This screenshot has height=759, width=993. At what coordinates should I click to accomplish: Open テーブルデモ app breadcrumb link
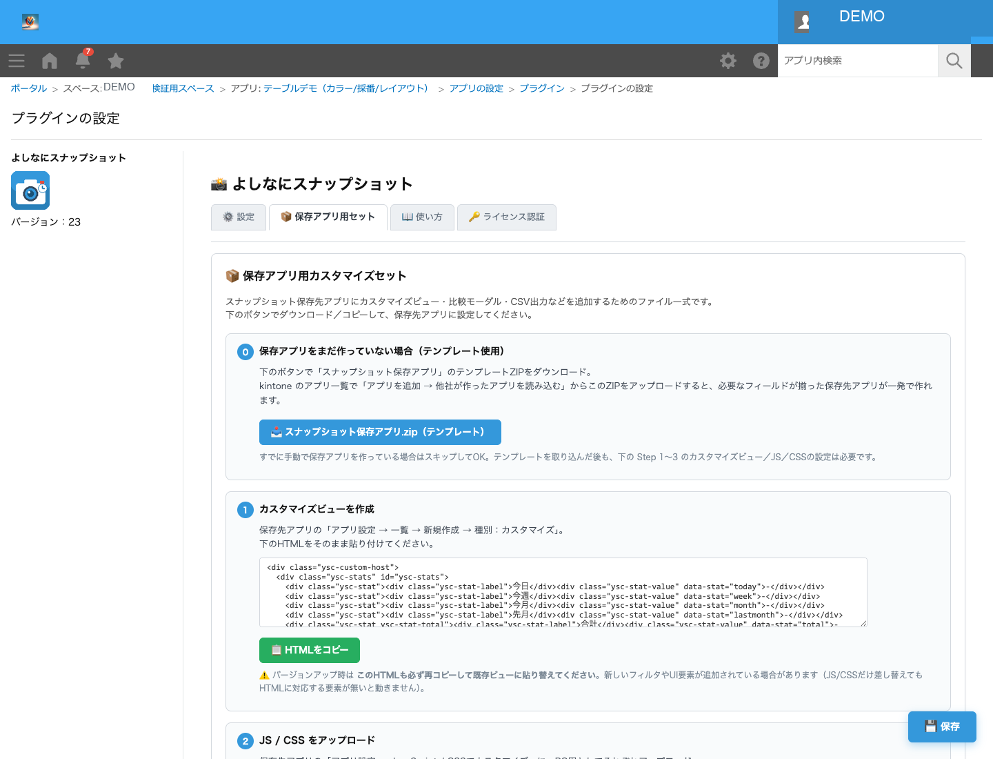click(x=345, y=88)
